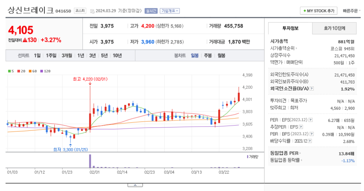Expand the 시가총액순위 arrow link
Screen dimensions: 364x191
[296, 48]
